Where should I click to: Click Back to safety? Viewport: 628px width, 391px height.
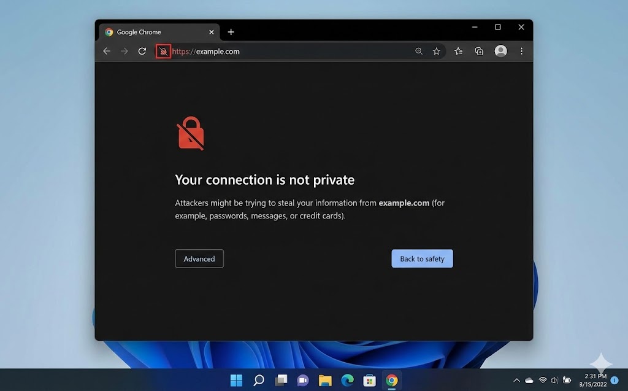pos(422,258)
